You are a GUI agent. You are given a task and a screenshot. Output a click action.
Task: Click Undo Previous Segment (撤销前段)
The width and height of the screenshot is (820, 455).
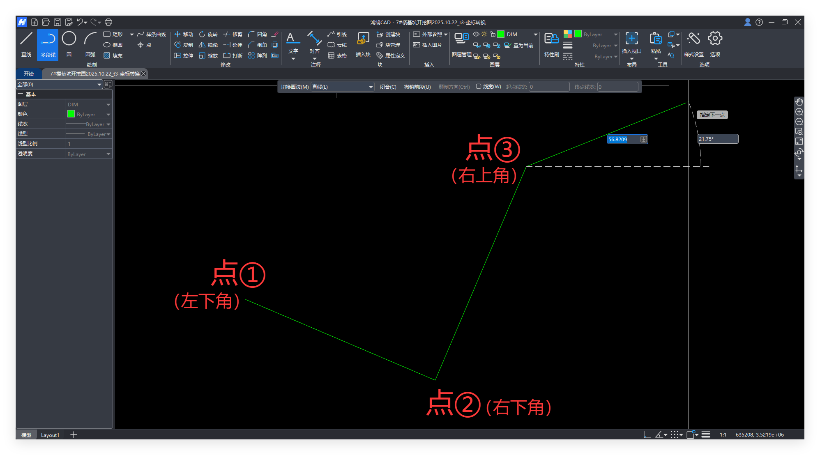coord(417,87)
